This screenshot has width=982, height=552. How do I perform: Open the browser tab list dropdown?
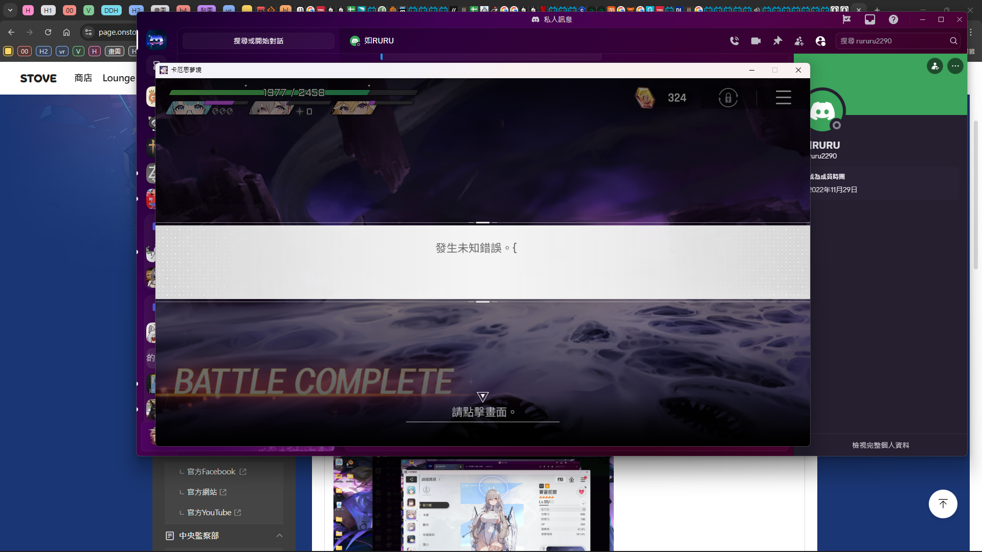click(x=10, y=10)
